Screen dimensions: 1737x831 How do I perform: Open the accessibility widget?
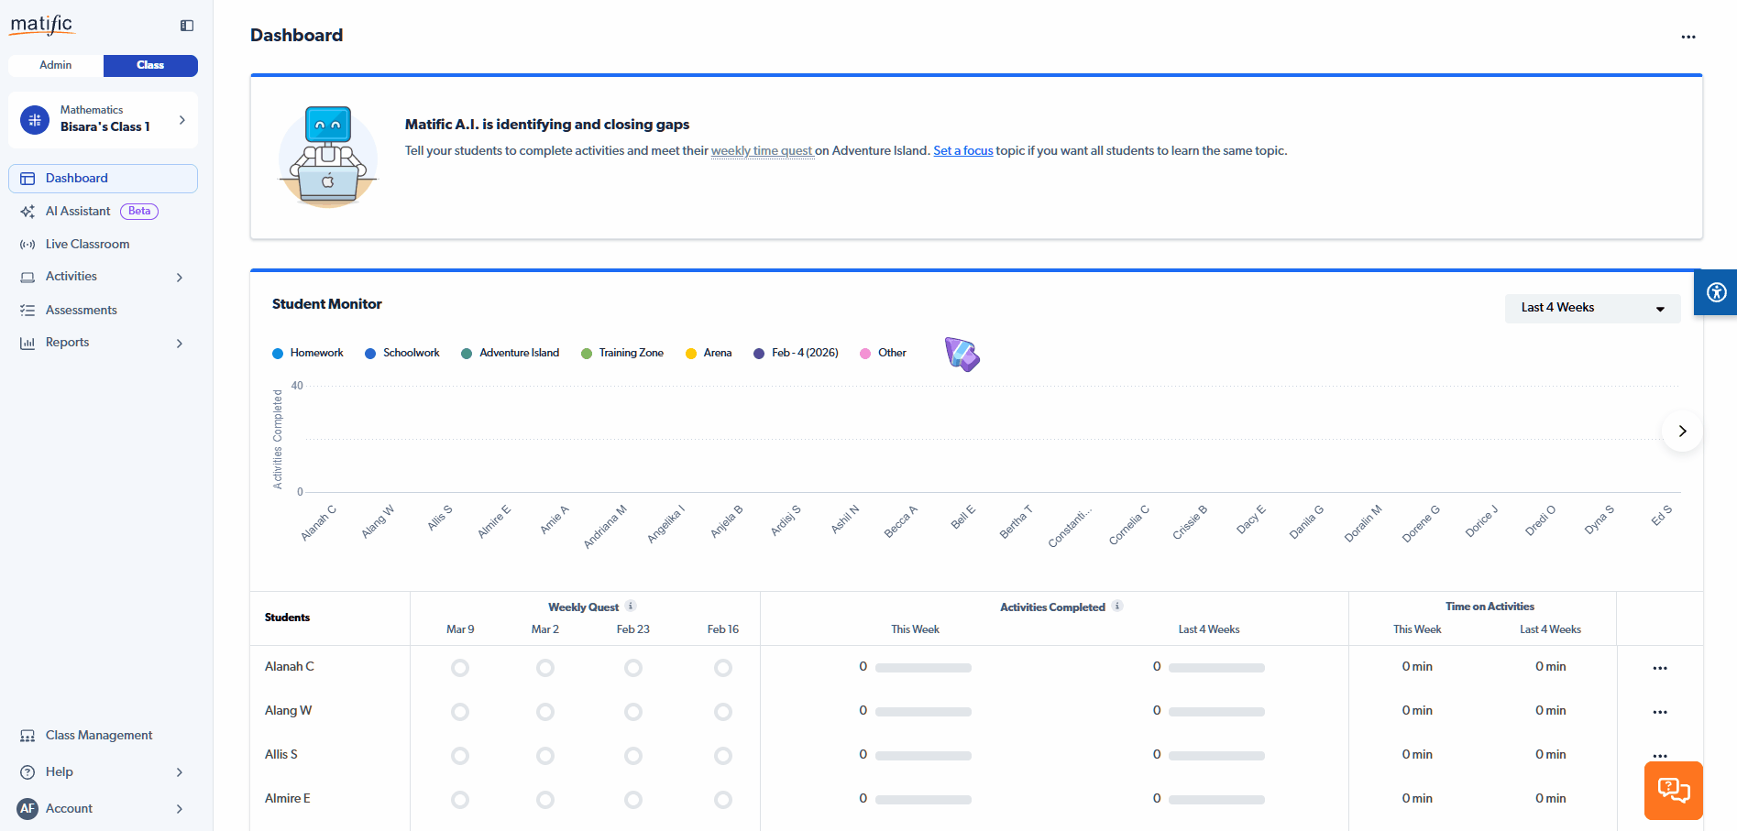coord(1716,292)
